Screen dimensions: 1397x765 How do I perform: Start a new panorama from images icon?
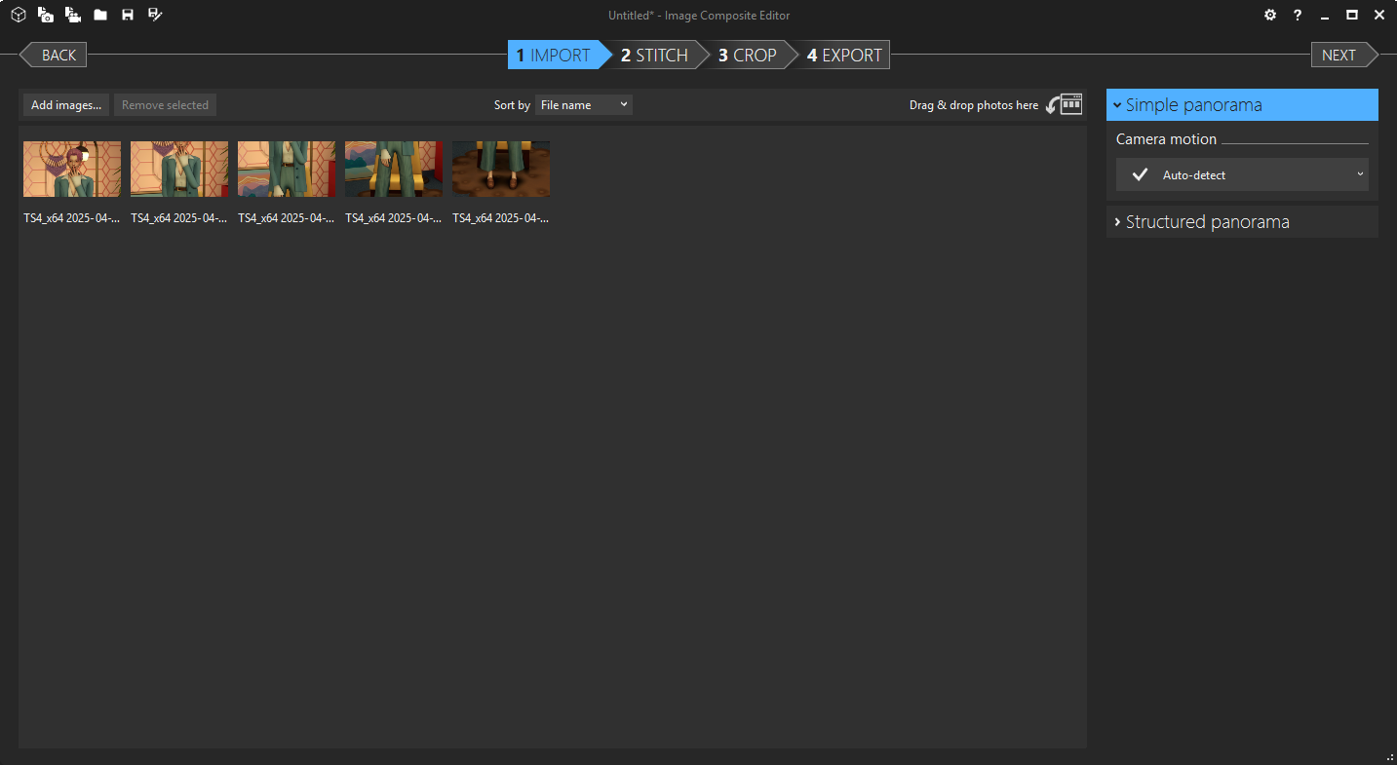[46, 15]
